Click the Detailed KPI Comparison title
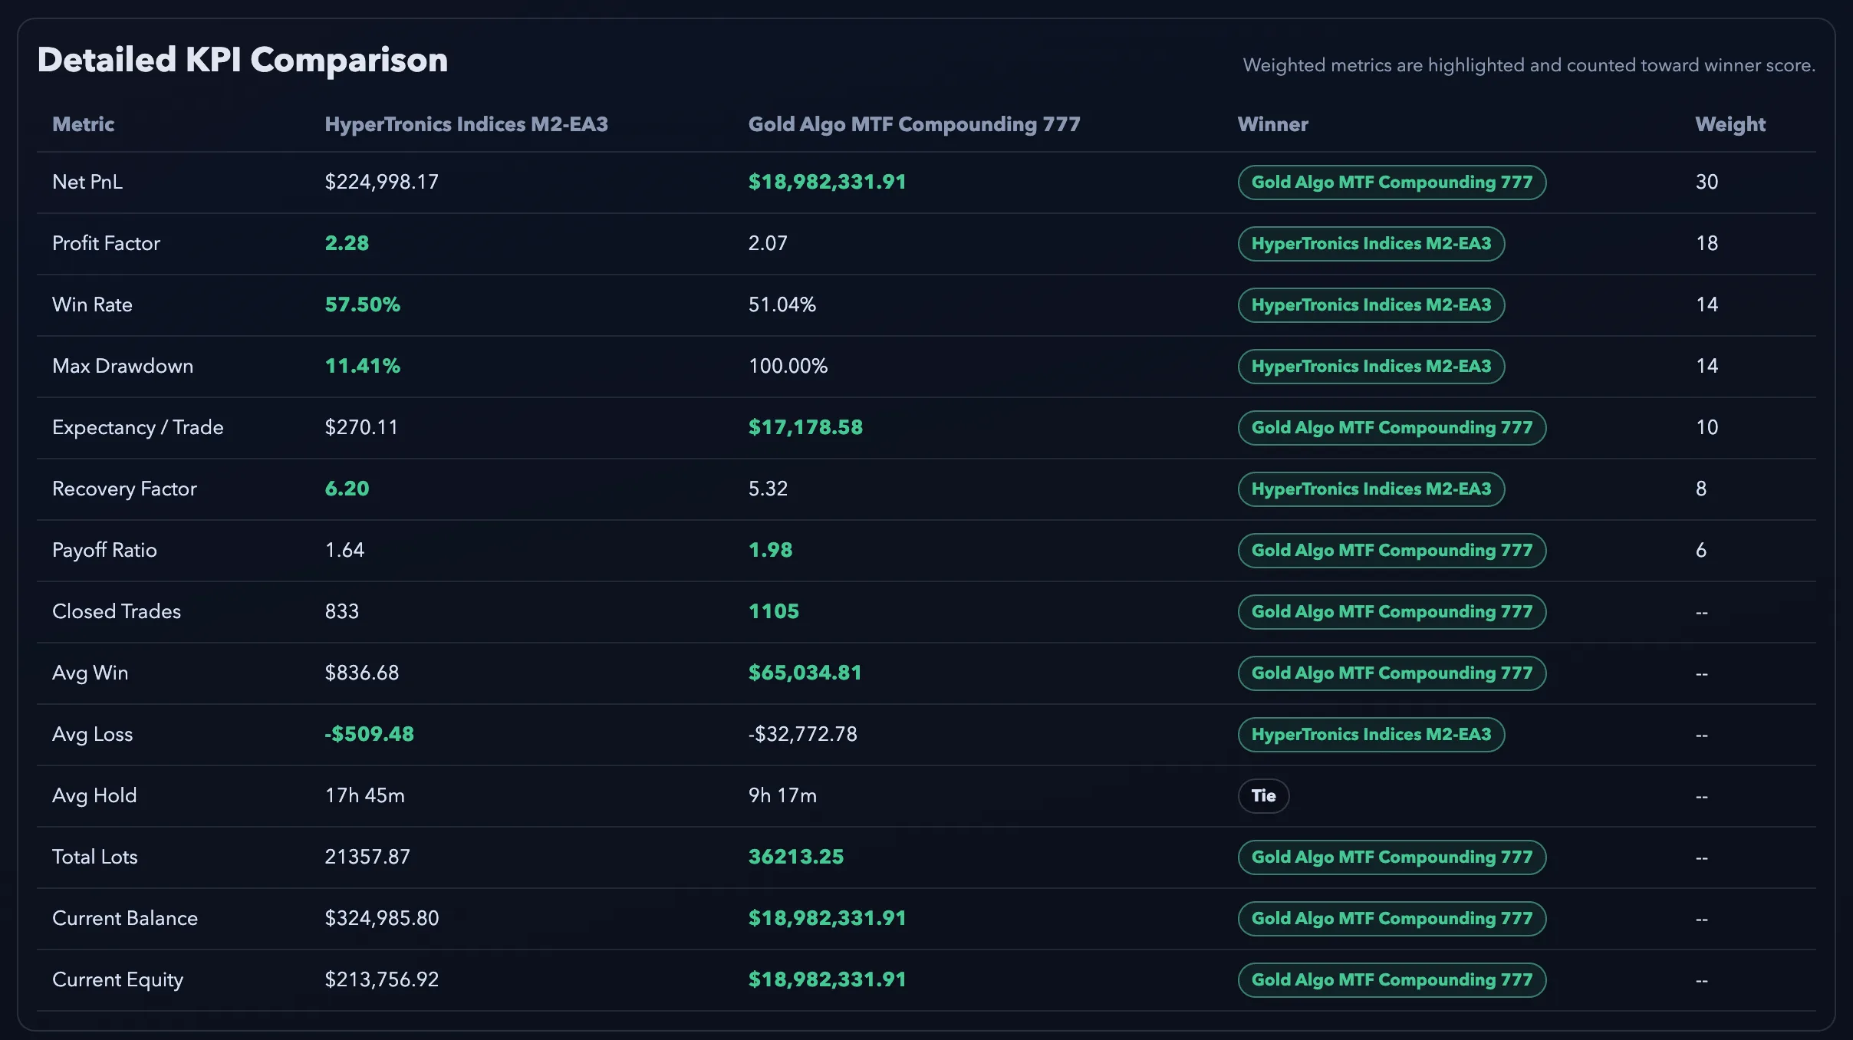The image size is (1853, 1040). (x=243, y=59)
